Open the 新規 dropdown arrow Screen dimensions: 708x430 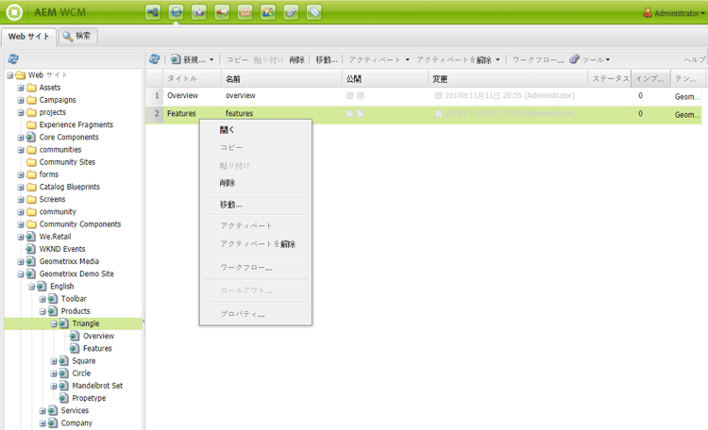211,59
